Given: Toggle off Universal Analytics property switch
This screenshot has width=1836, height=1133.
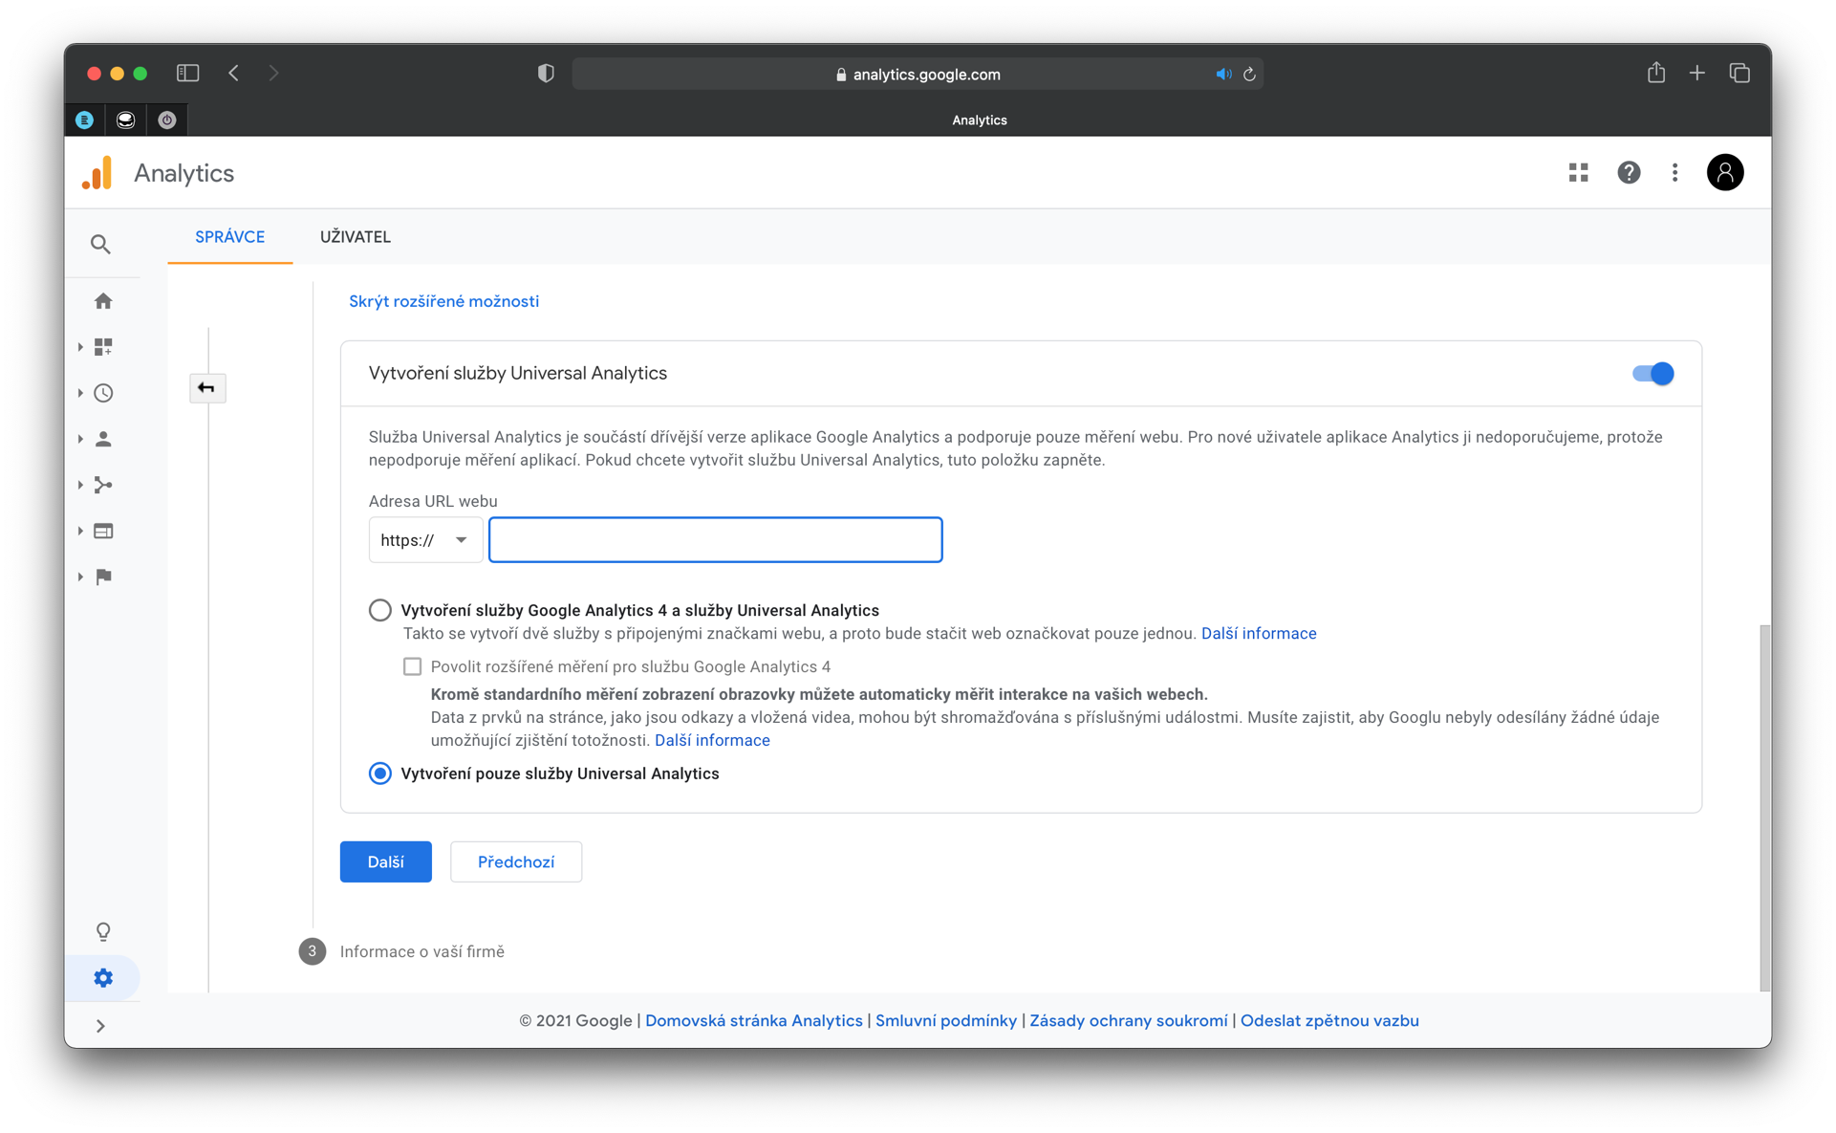Looking at the screenshot, I should 1652,374.
